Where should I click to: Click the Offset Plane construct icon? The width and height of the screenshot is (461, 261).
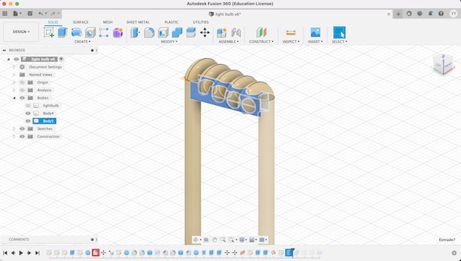[x=261, y=32]
